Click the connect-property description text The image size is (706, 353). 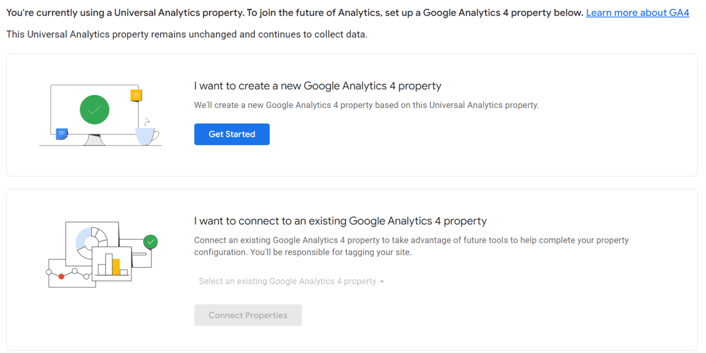[411, 246]
